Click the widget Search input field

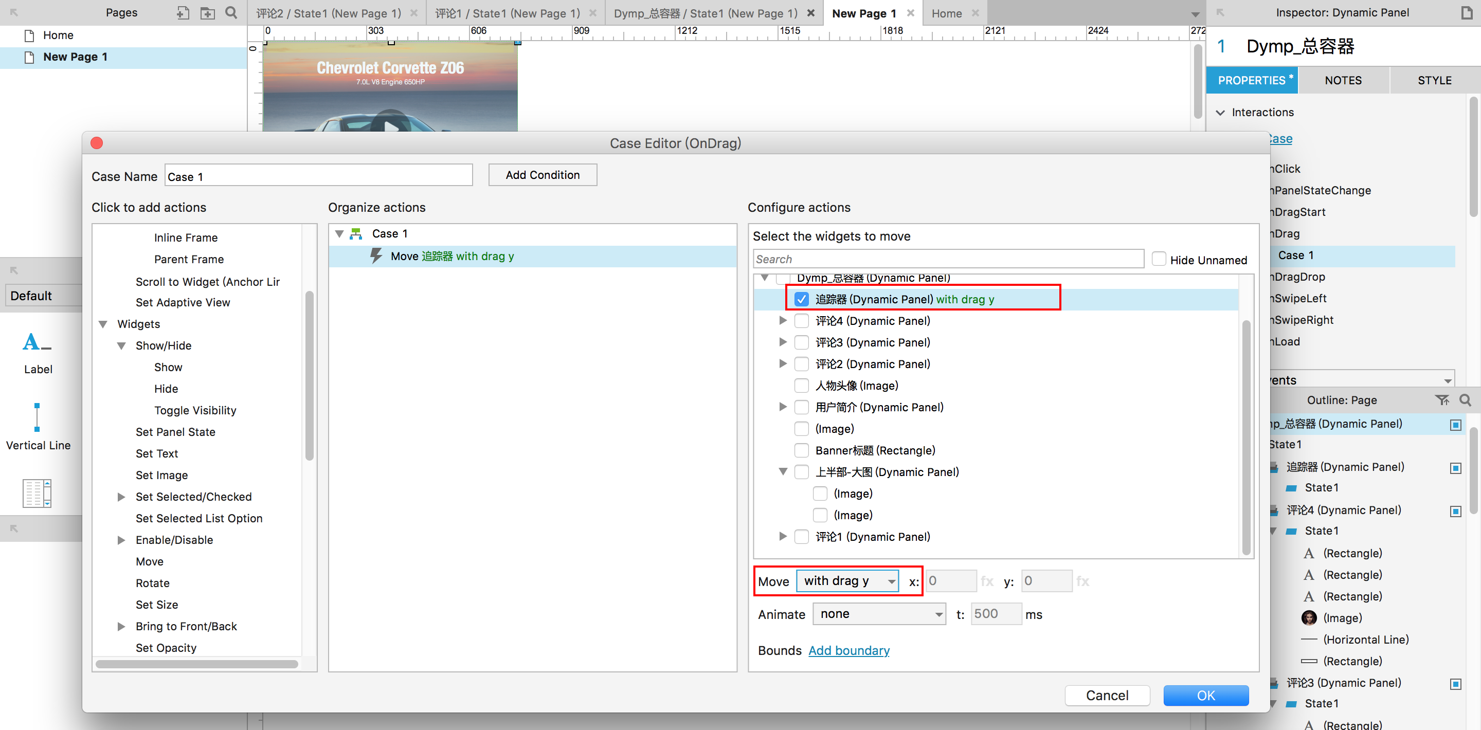tap(947, 259)
